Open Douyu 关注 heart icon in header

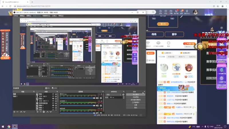point(166,12)
